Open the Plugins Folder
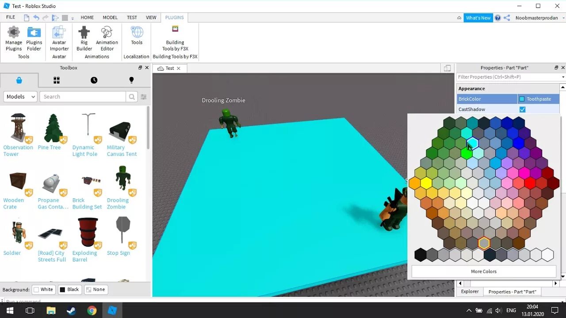Image resolution: width=566 pixels, height=318 pixels. coord(34,39)
